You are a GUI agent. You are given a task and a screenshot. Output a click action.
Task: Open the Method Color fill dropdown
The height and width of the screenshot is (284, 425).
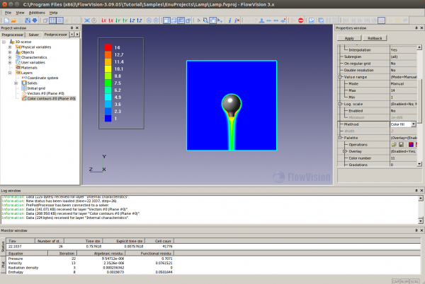tap(414, 124)
